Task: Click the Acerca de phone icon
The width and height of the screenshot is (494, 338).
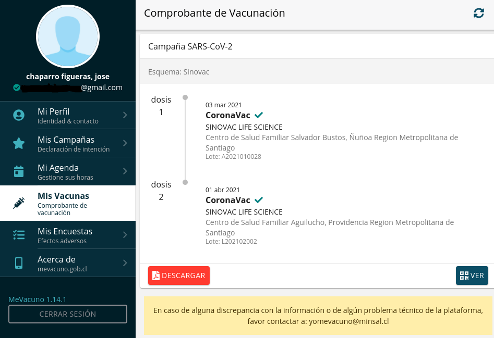Action: click(x=19, y=264)
